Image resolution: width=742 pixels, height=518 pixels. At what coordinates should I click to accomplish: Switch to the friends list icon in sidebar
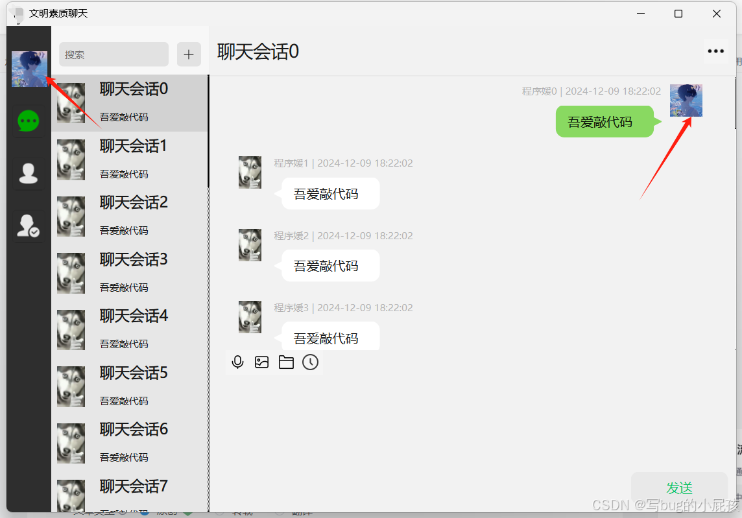[29, 174]
